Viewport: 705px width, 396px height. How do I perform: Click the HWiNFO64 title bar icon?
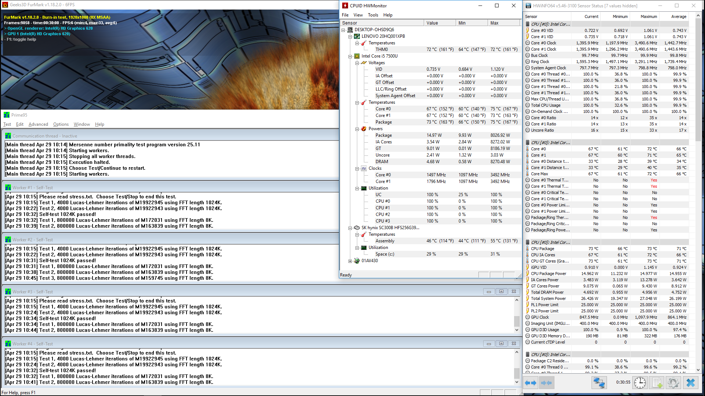point(528,5)
